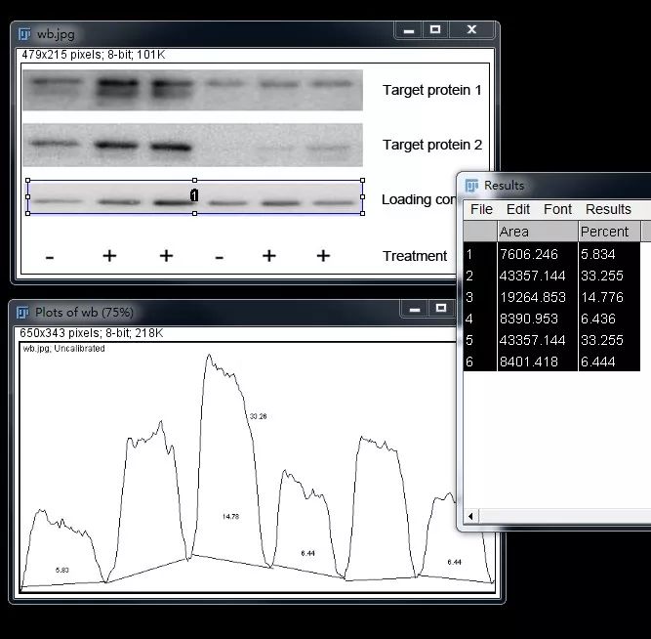The width and height of the screenshot is (651, 639).
Task: Open the Edit menu in Results window
Action: pyautogui.click(x=517, y=209)
